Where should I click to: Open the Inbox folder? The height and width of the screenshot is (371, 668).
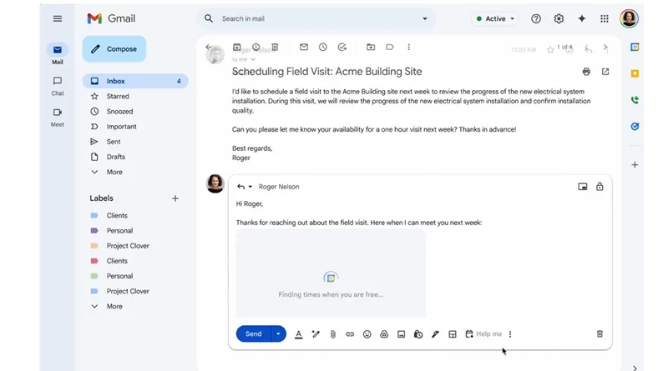[x=116, y=82]
